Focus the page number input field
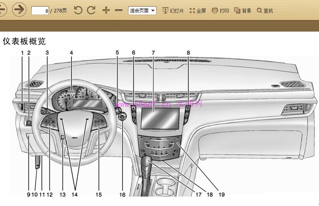 point(40,11)
